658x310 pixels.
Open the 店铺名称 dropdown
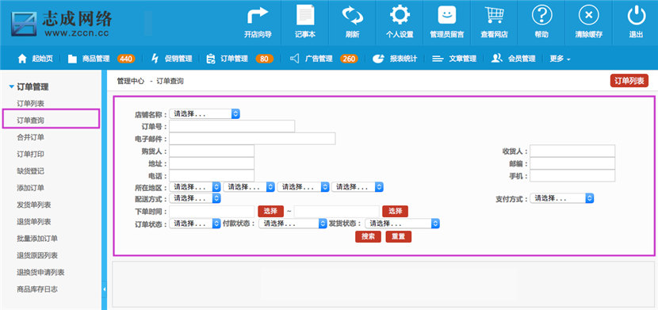[x=205, y=113]
